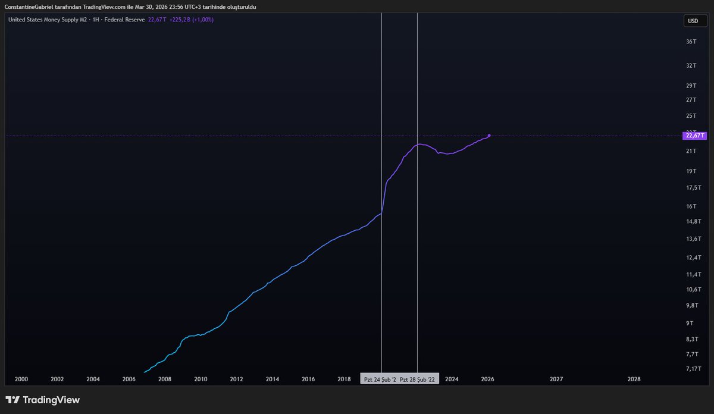Select the 22,67T current price label
Image resolution: width=714 pixels, height=414 pixels.
694,136
